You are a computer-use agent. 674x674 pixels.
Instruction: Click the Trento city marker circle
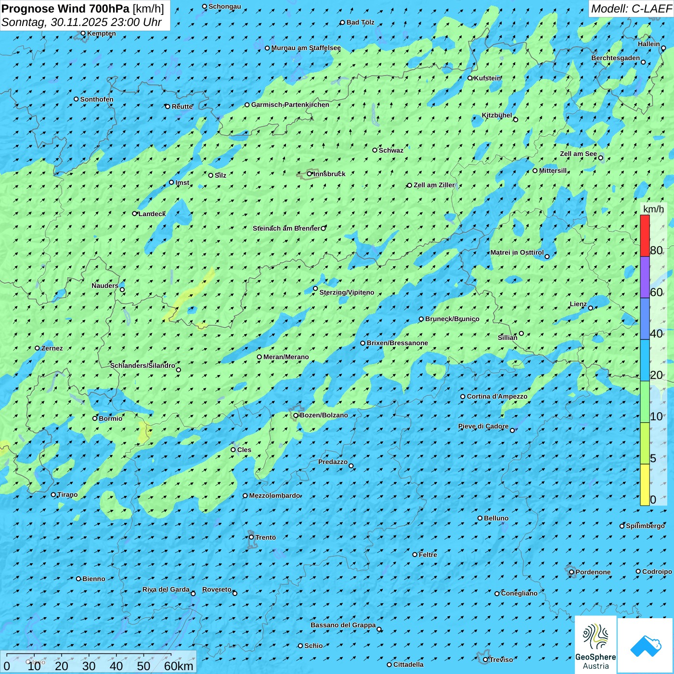(251, 537)
